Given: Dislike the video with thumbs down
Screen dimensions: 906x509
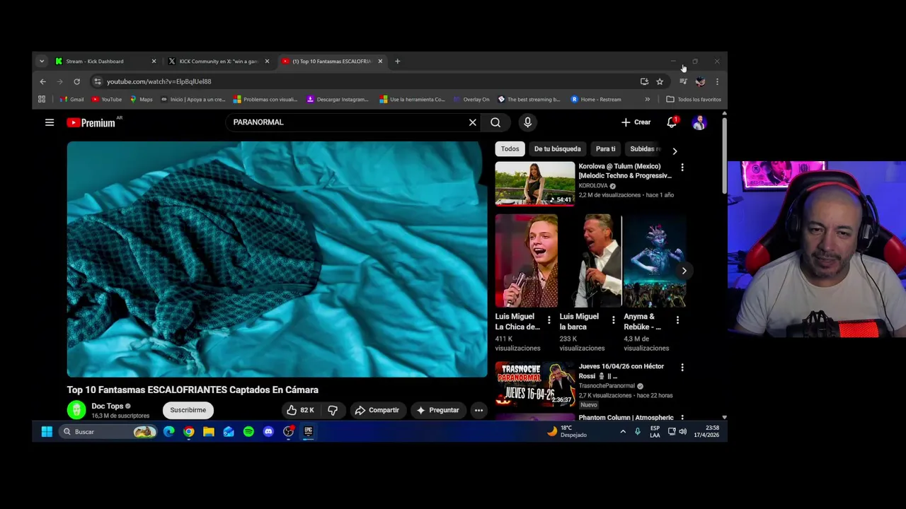Looking at the screenshot, I should pos(333,410).
